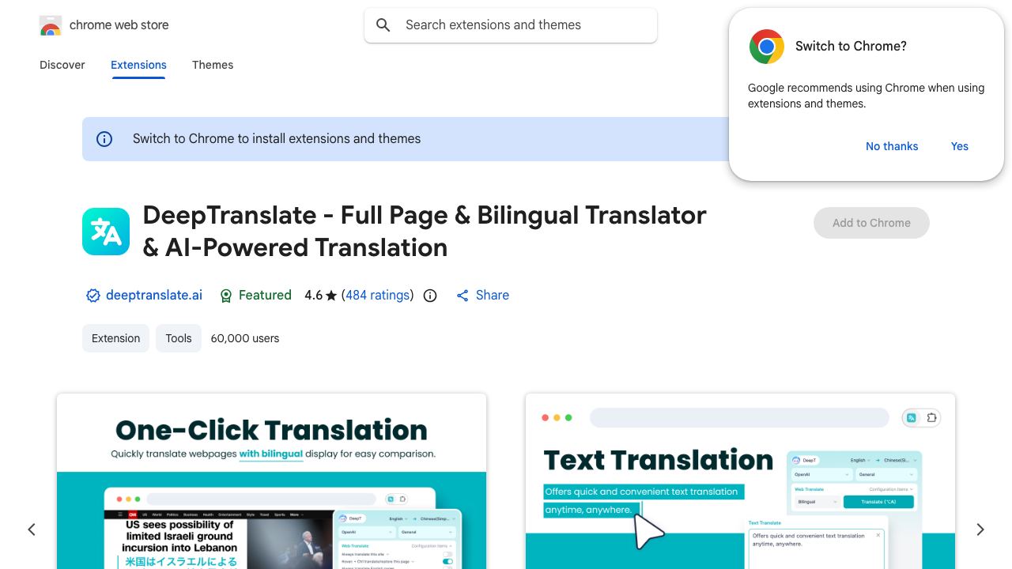Click the Featured badge icon
The height and width of the screenshot is (569, 1012).
click(226, 296)
